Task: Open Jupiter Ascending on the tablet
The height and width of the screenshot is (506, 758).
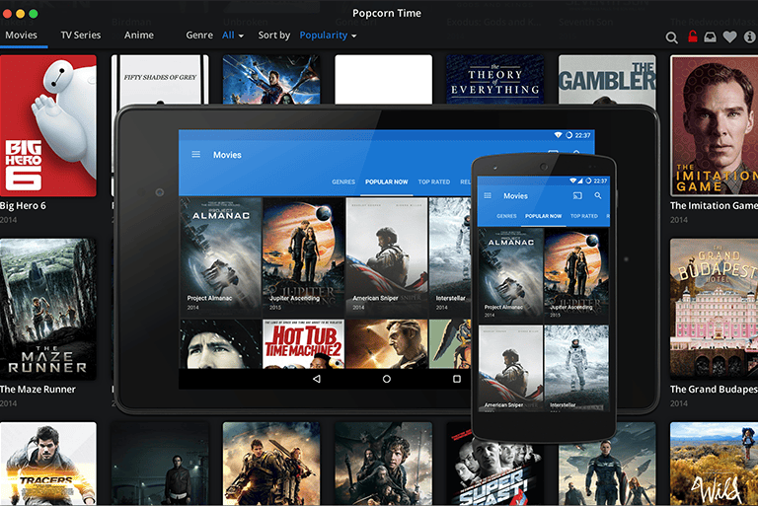Action: (304, 257)
